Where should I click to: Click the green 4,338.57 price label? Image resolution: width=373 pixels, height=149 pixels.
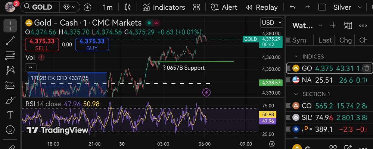click(271, 83)
